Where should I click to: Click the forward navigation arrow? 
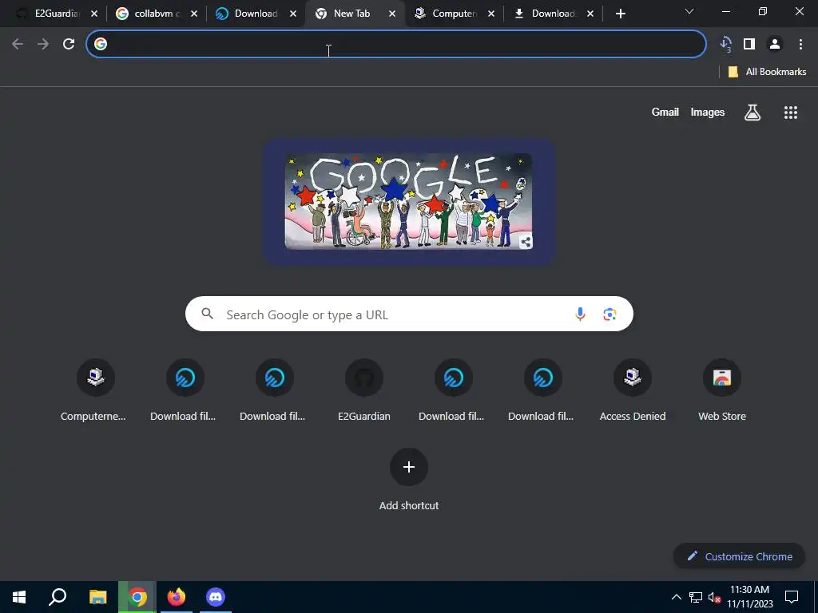(43, 45)
